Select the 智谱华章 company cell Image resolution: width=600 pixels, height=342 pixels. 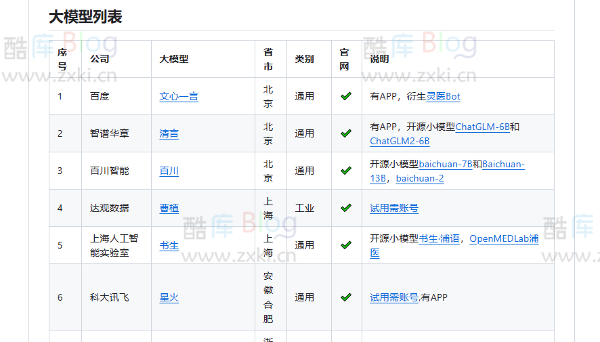tap(116, 133)
